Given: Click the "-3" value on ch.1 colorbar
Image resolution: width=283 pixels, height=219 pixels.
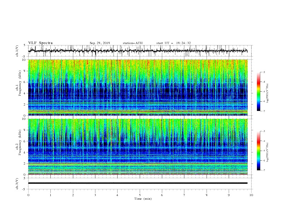Looking at the screenshot, I should 264,72.
